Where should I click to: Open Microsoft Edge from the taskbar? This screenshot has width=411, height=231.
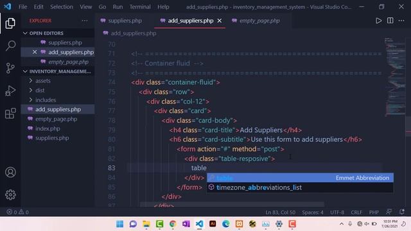point(225,224)
